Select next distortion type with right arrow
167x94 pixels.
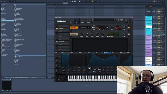90,28
